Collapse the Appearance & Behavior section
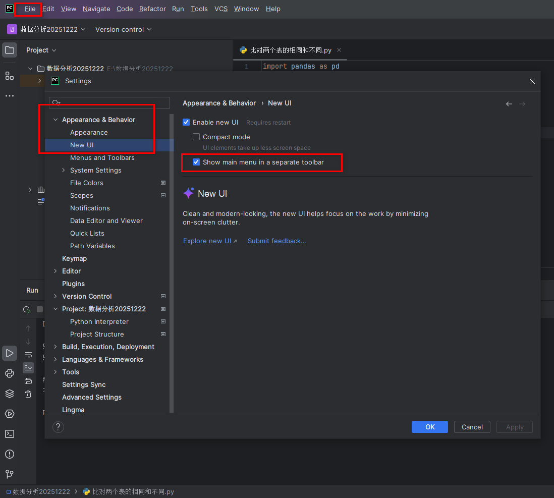Screen dimensions: 554x498 click(x=56, y=120)
